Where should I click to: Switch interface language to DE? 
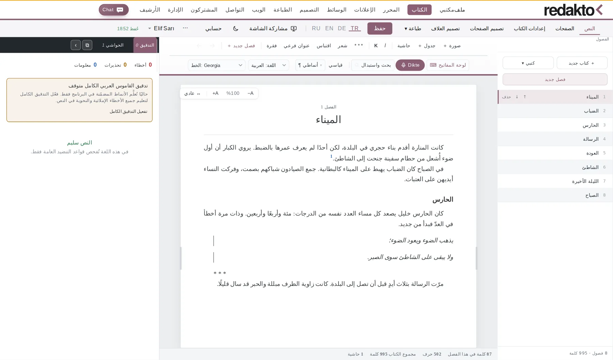pos(342,29)
